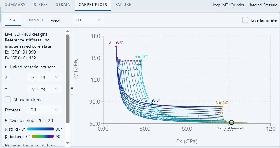The image size is (280, 148).
Task: Click the sidebar vertical scrollbar thumb
Action: coord(68,79)
